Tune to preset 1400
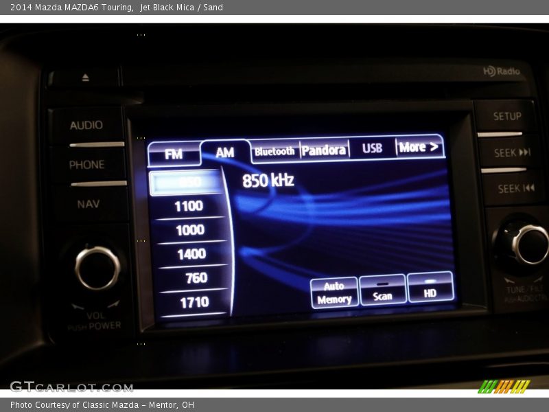Image resolution: width=549 pixels, height=412 pixels. (x=192, y=254)
